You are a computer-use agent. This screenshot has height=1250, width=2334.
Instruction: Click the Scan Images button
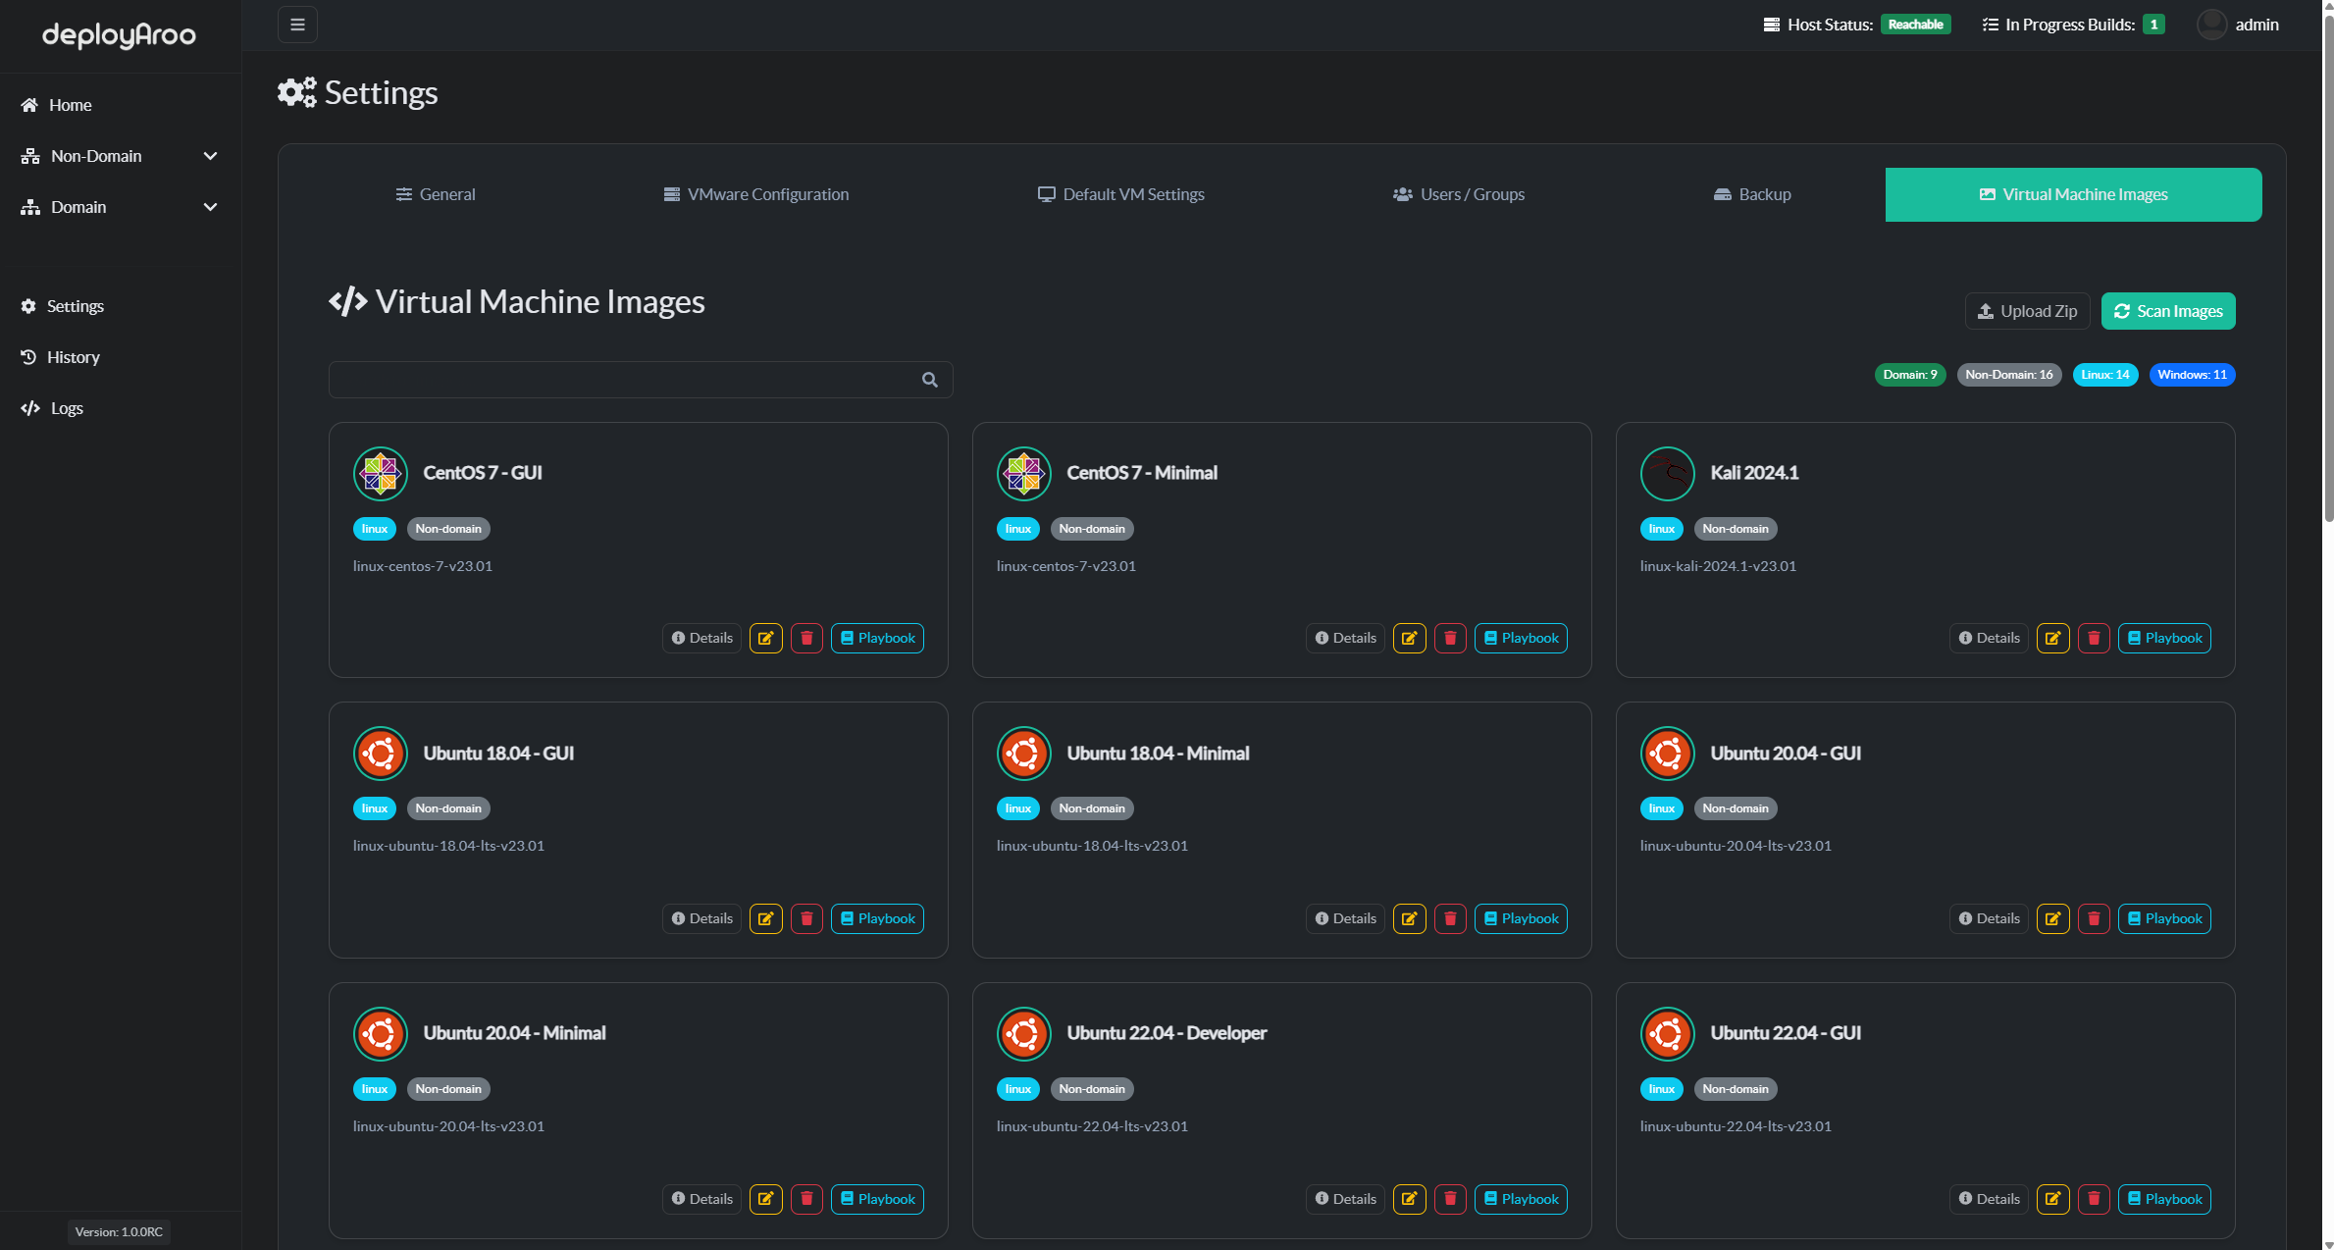click(2169, 310)
